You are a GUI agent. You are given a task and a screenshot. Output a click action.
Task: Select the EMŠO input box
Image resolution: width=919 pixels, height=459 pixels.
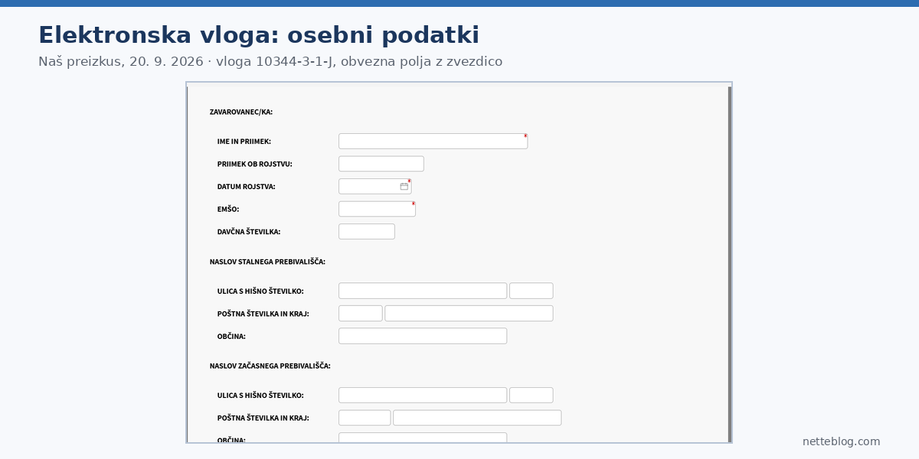(x=378, y=209)
